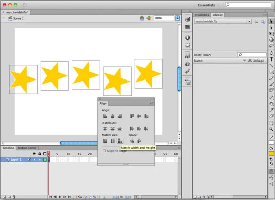This screenshot has width=275, height=200.
Task: Select the Subselection tool
Action: click(x=271, y=28)
